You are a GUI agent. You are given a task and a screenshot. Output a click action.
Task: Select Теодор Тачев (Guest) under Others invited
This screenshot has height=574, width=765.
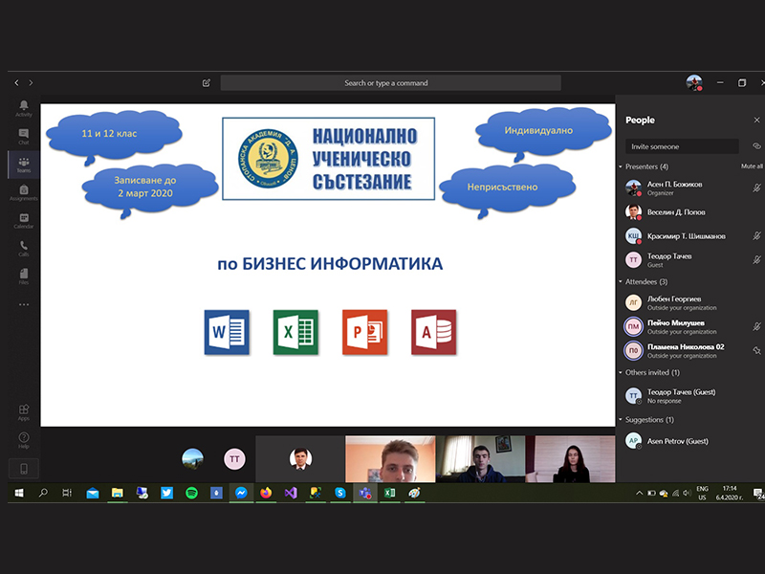click(689, 396)
